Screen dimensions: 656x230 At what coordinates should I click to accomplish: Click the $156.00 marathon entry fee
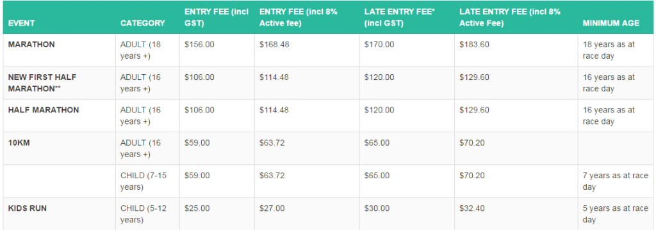pyautogui.click(x=200, y=44)
